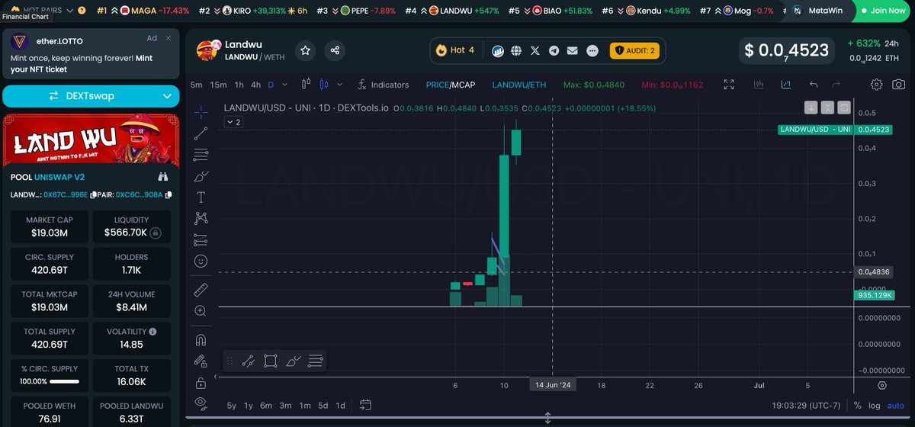Click the MetaWin Join Now button

tap(884, 11)
